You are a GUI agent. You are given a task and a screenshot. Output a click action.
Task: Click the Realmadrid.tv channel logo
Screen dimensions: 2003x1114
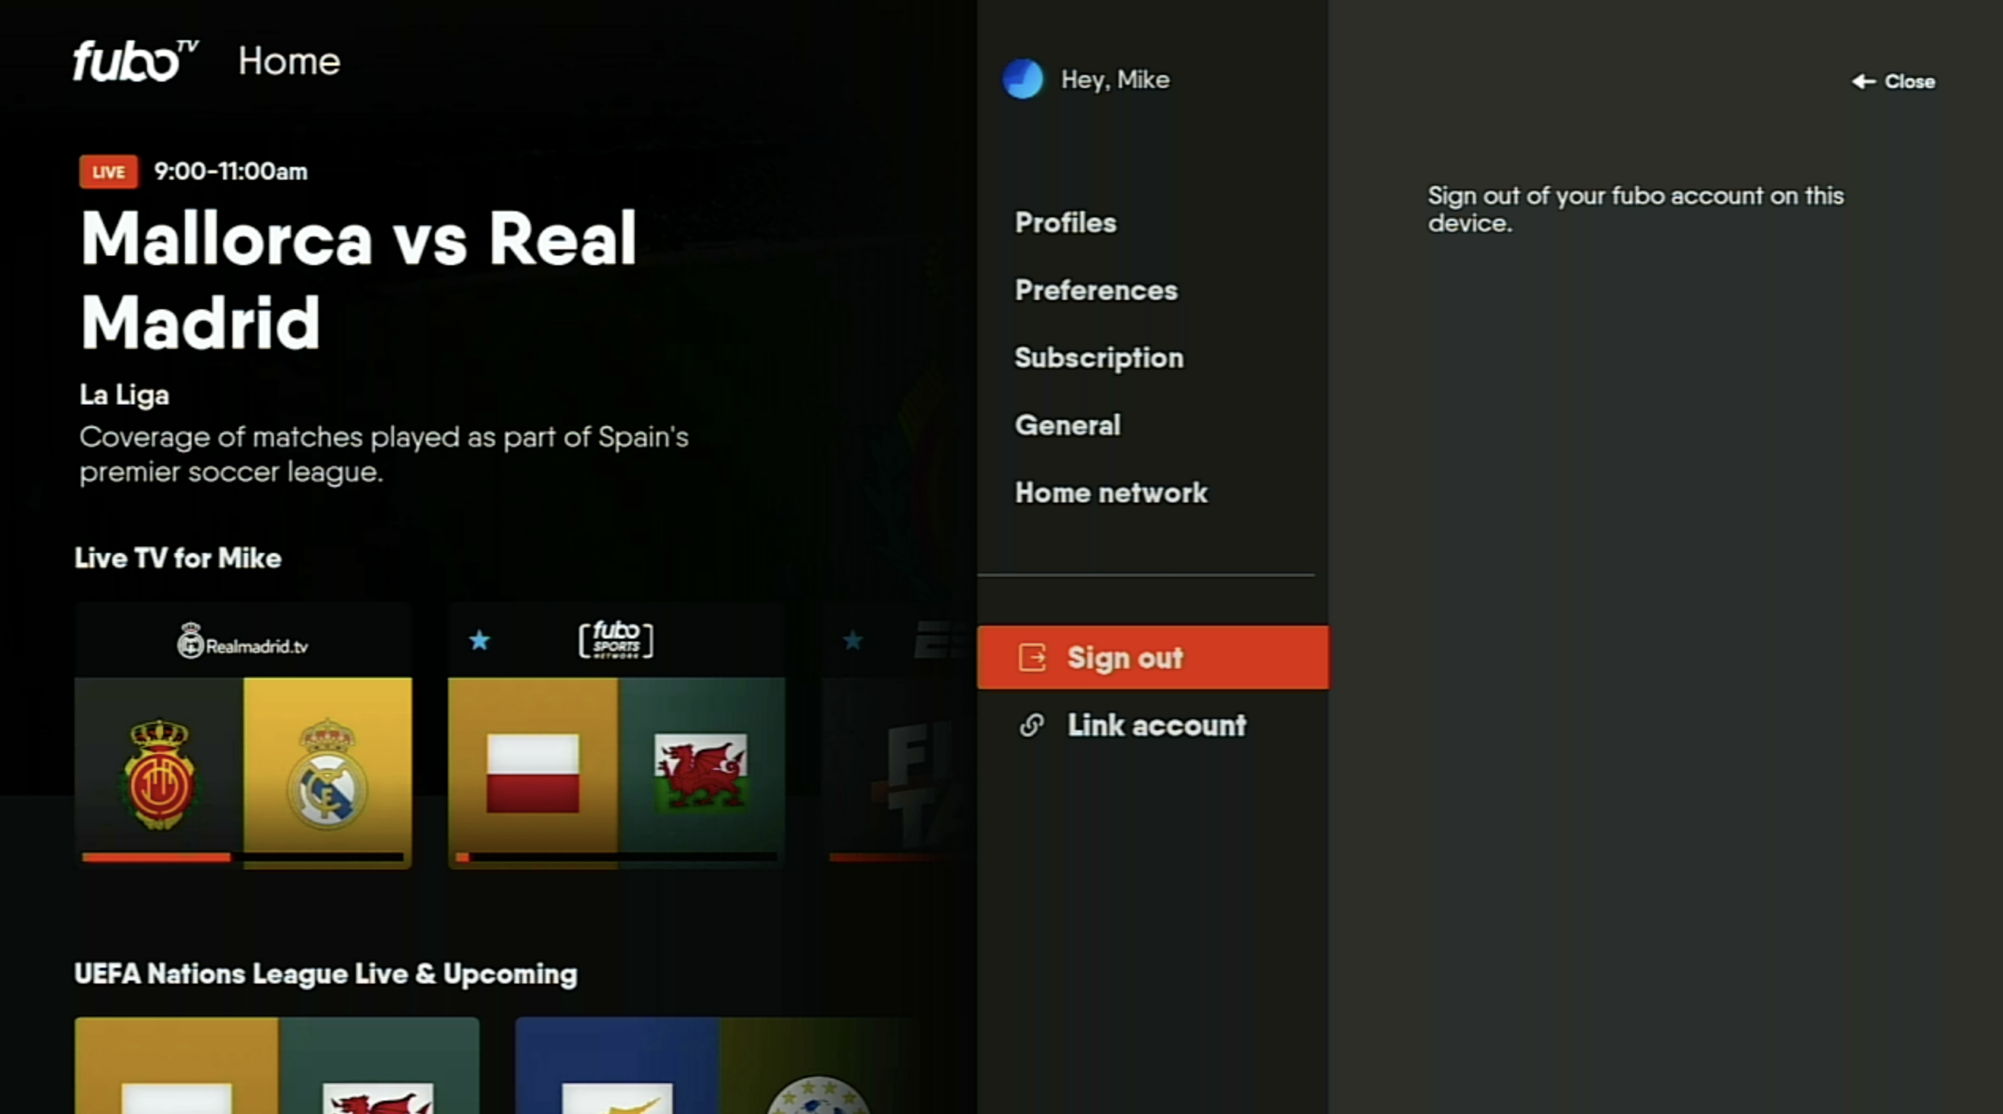coord(243,642)
